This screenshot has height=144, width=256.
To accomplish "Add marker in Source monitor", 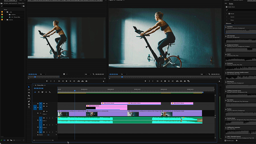I will tap(47, 81).
